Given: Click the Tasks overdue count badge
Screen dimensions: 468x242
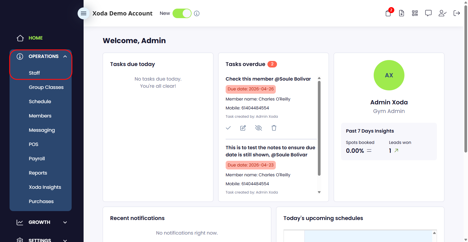Looking at the screenshot, I should pos(272,64).
